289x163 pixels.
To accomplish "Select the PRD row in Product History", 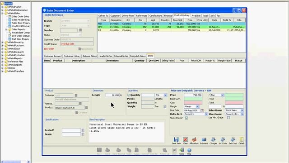I will click(172, 24).
